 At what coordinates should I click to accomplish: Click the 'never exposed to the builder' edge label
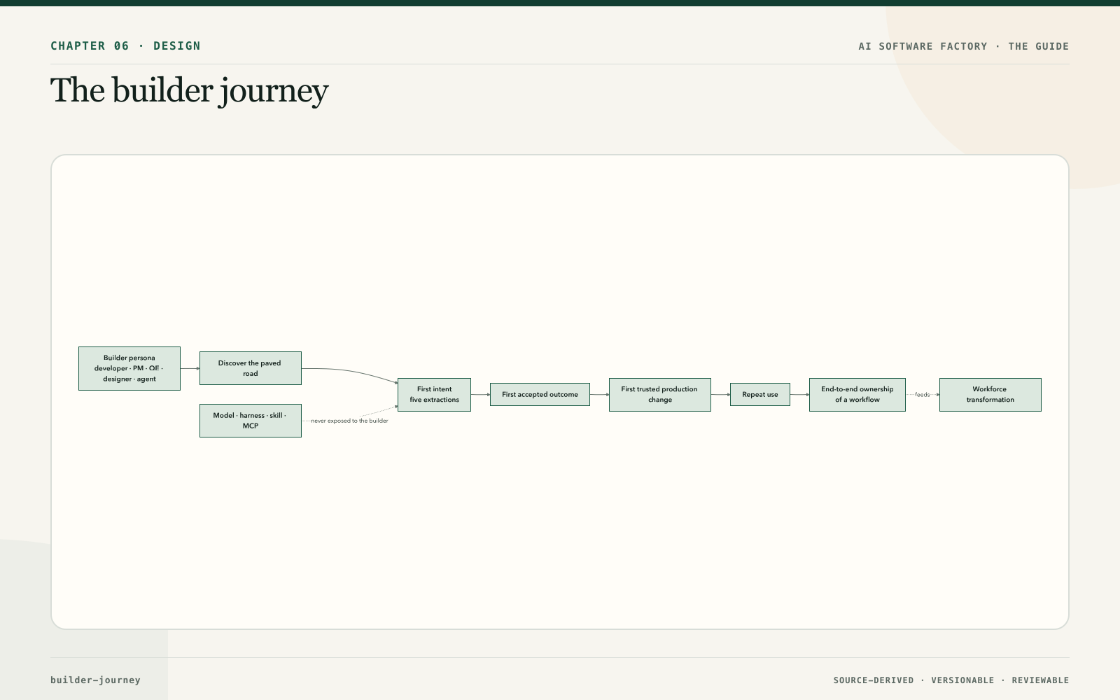click(x=349, y=421)
